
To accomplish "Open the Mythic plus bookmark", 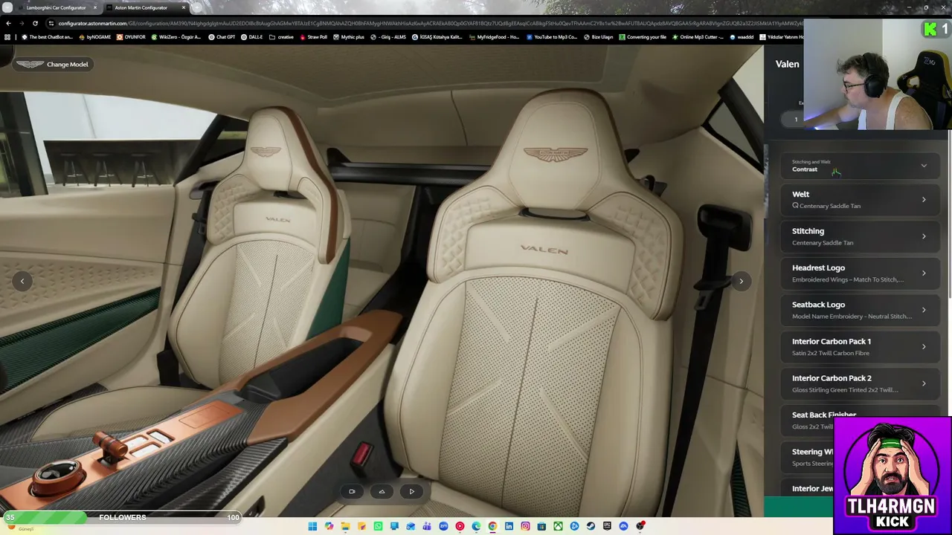I will (x=349, y=37).
